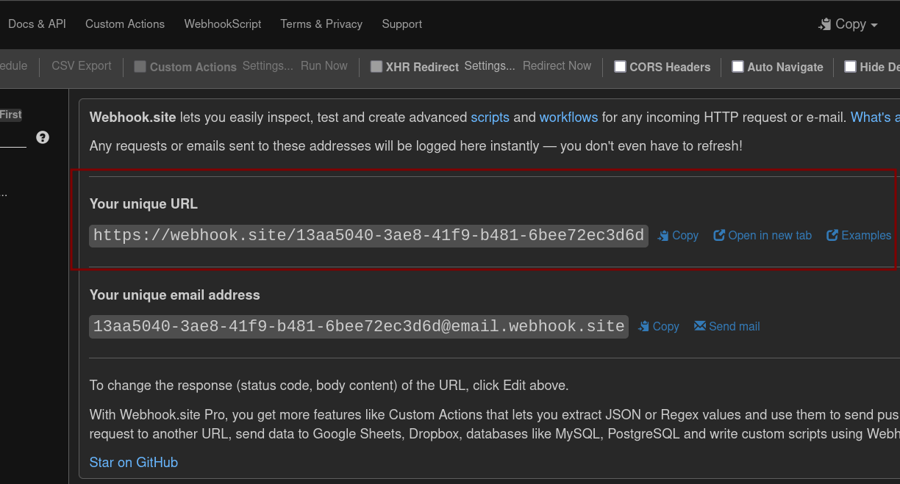Viewport: 900px width, 484px height.
Task: Click the What's link after HTTP request text
Action: 875,118
